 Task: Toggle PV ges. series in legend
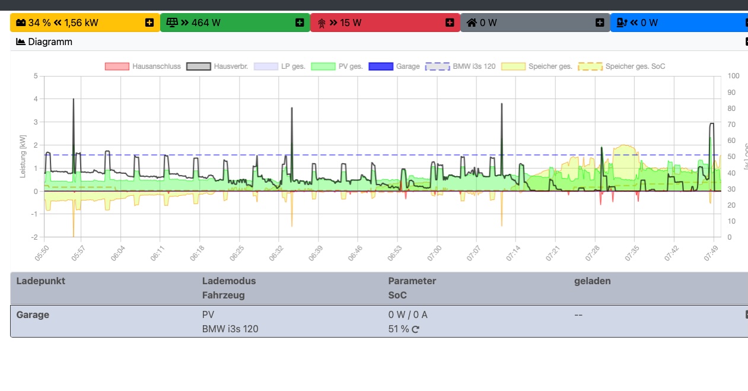coord(337,66)
